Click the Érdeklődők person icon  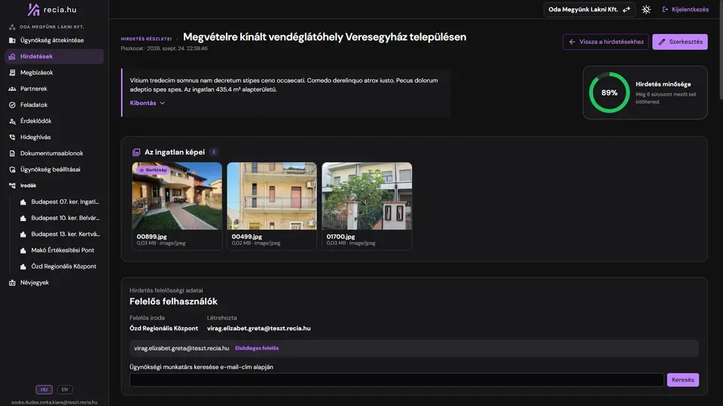(13, 121)
